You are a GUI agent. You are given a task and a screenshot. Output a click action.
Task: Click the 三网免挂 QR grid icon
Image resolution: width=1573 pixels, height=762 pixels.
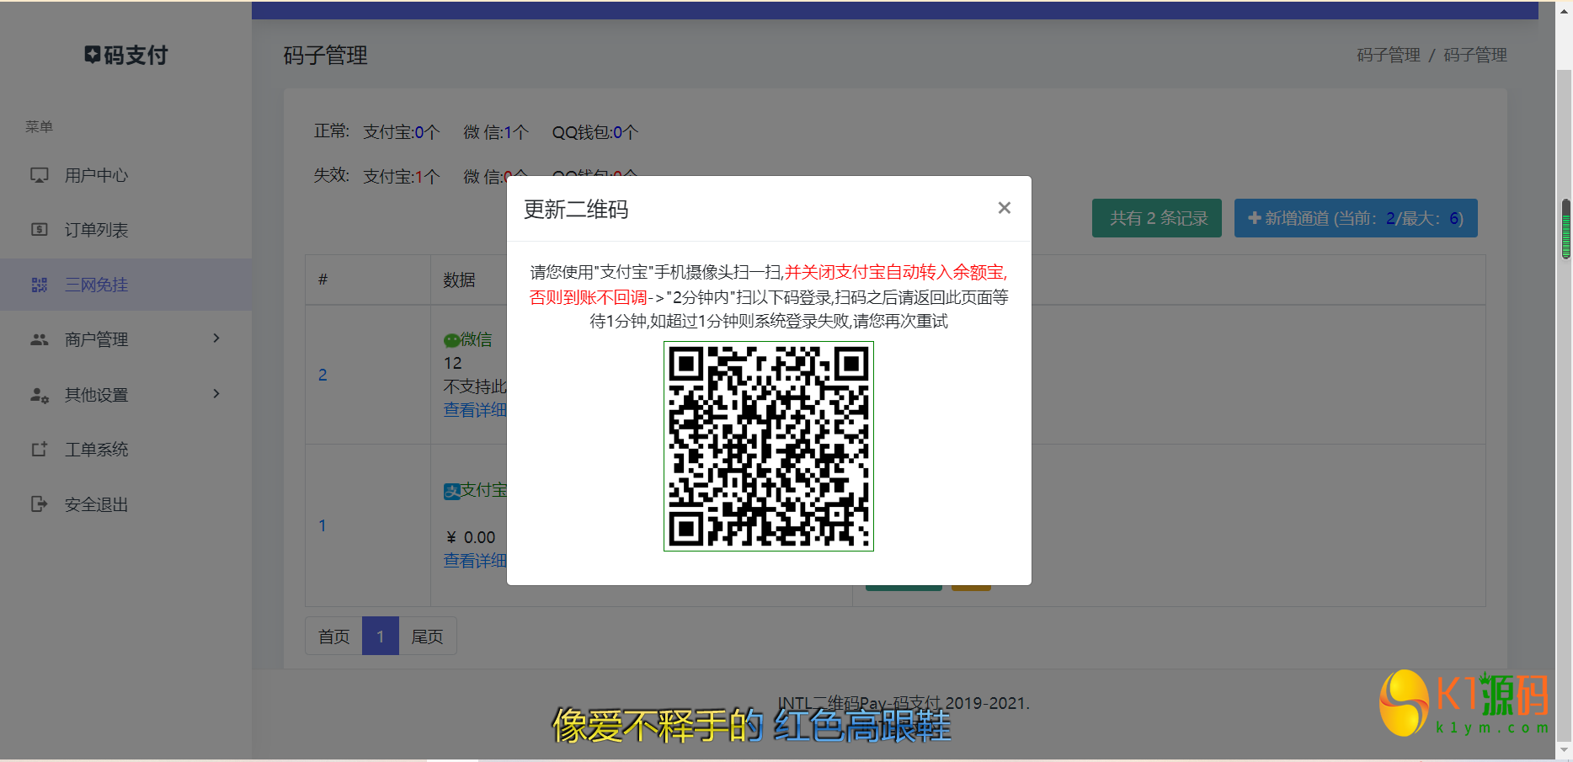coord(40,285)
